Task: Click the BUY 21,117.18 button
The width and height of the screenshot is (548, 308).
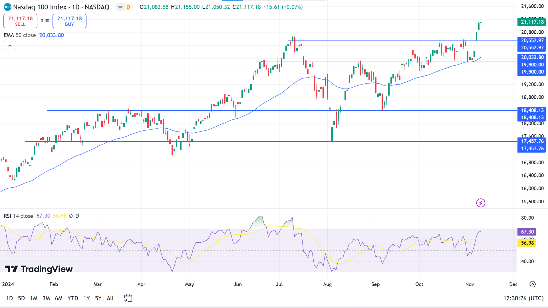Action: (69, 21)
